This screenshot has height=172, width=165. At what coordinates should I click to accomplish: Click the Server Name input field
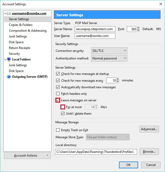point(95,29)
